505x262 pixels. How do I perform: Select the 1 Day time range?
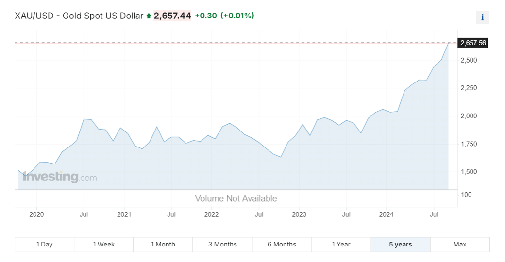(x=44, y=245)
